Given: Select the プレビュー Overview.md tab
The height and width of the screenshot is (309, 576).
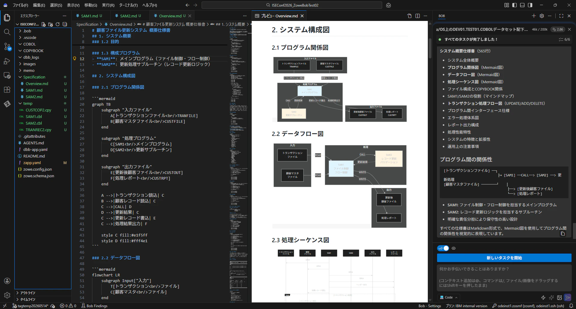Looking at the screenshot, I should [279, 16].
